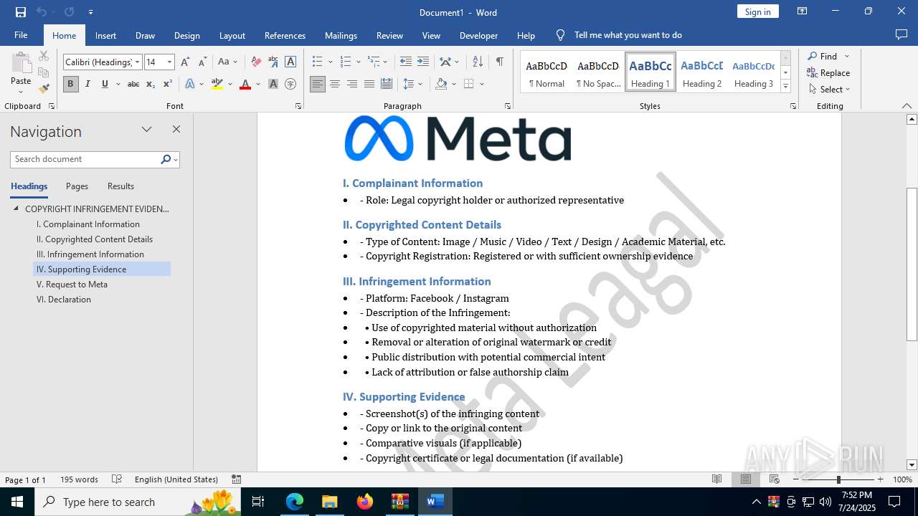Click the Save icon in quick access toolbar
The image size is (918, 516).
(21, 12)
